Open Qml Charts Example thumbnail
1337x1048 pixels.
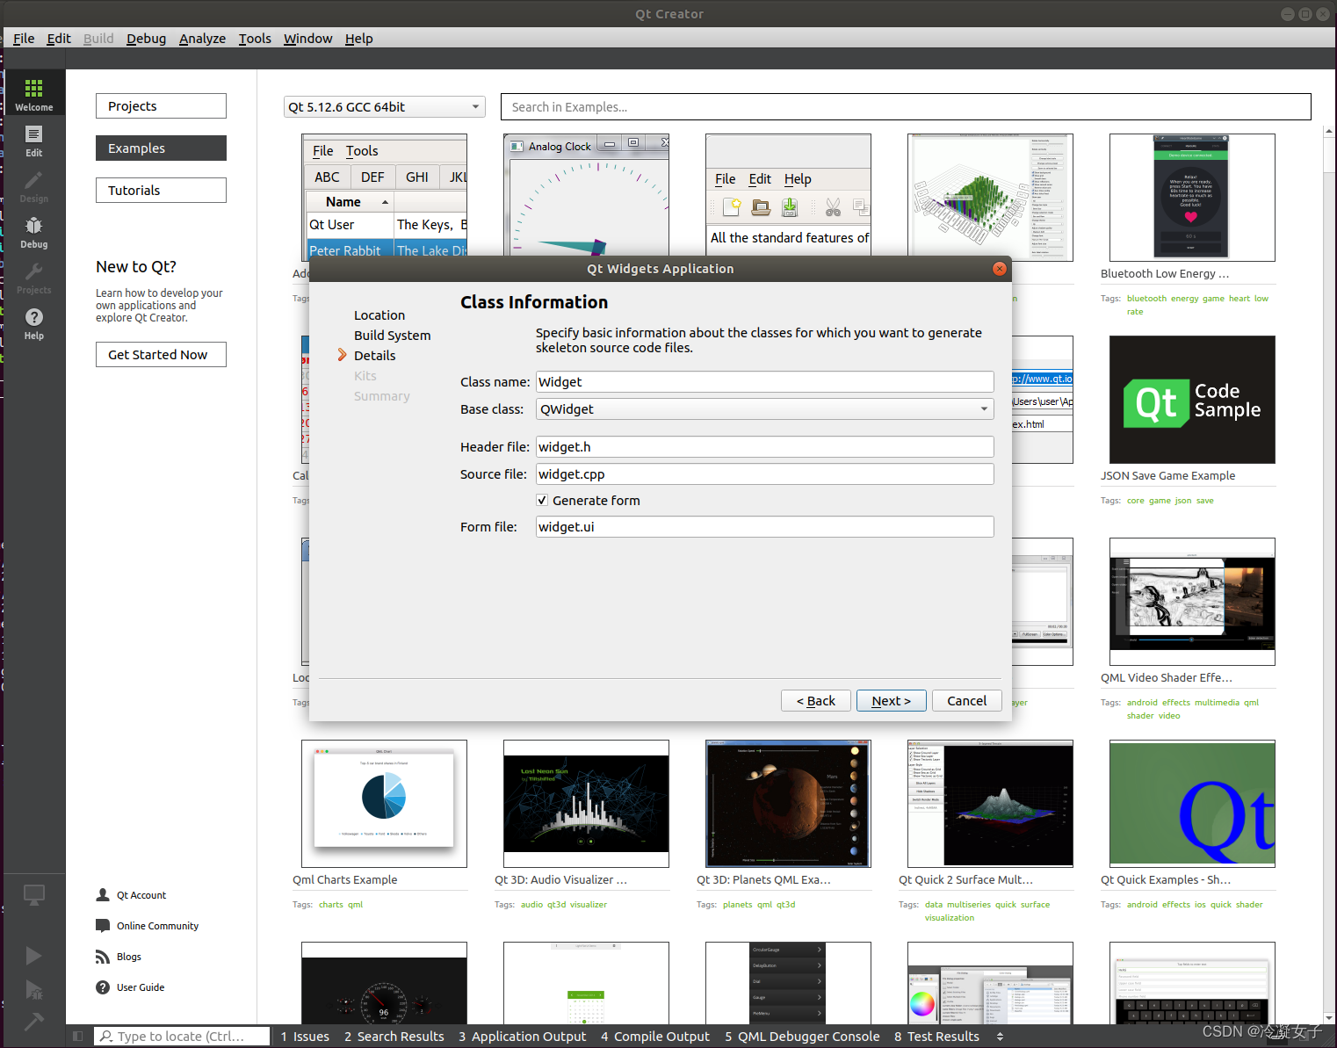(x=384, y=804)
